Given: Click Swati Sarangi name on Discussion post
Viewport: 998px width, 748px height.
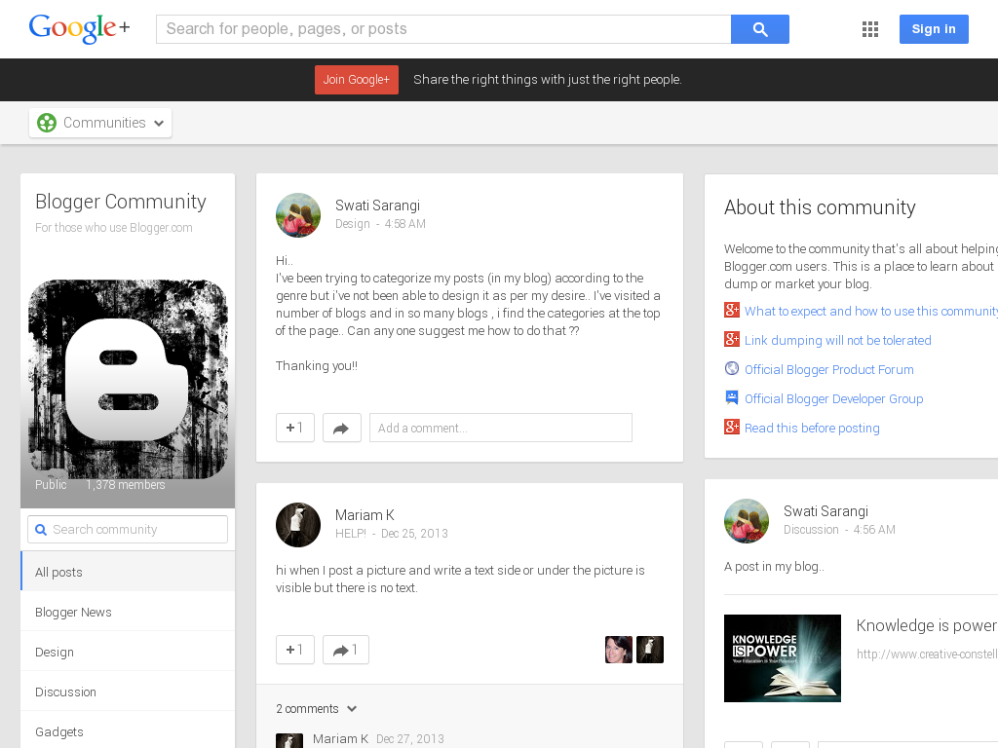Looking at the screenshot, I should (x=825, y=511).
